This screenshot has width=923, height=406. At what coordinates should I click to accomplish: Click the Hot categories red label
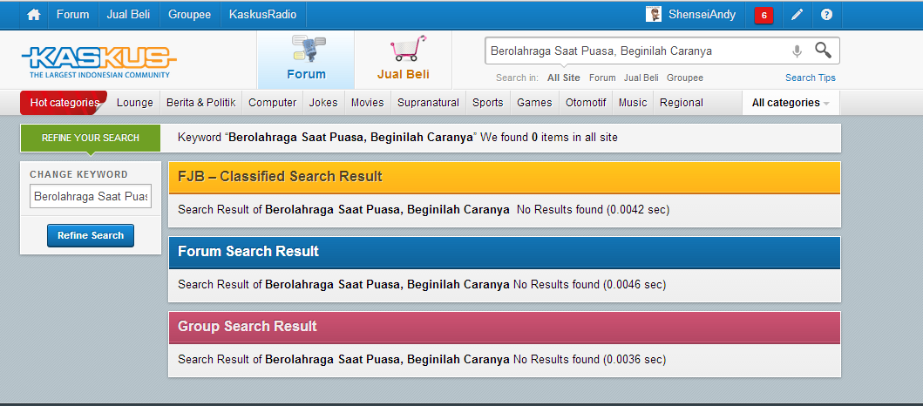click(x=64, y=103)
